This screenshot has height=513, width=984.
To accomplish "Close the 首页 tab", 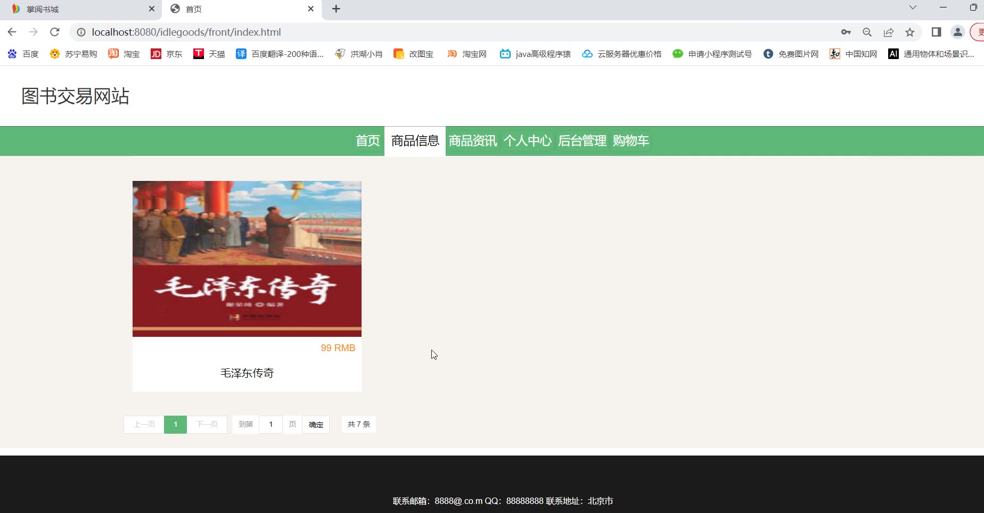I will 311,9.
